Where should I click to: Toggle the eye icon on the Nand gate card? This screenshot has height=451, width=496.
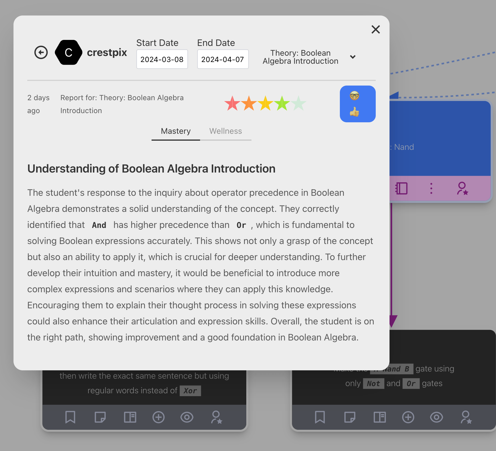[x=436, y=417]
